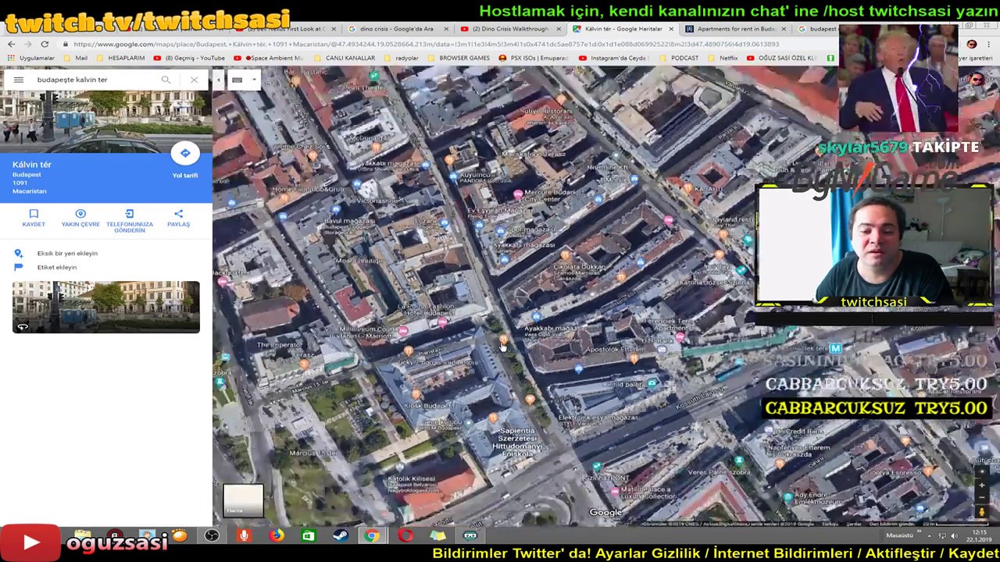
Task: Open Opera from the taskbar
Action: click(405, 535)
